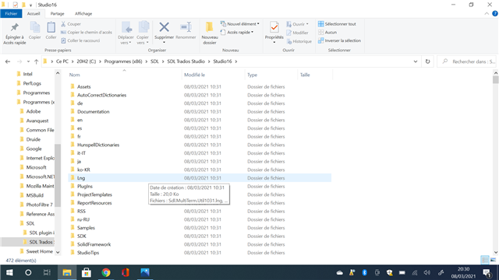This screenshot has height=280, width=499.
Task: Click SDL Trados Studio in the breadcrumb
Action: 186,61
